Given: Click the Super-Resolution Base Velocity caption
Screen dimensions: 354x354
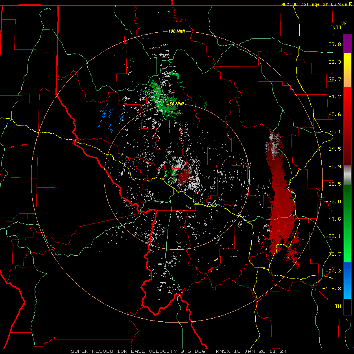Looking at the screenshot, I should pos(179,351).
